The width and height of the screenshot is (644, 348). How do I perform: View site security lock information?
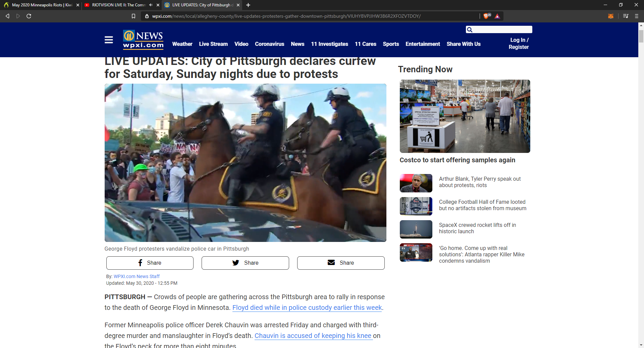[147, 16]
